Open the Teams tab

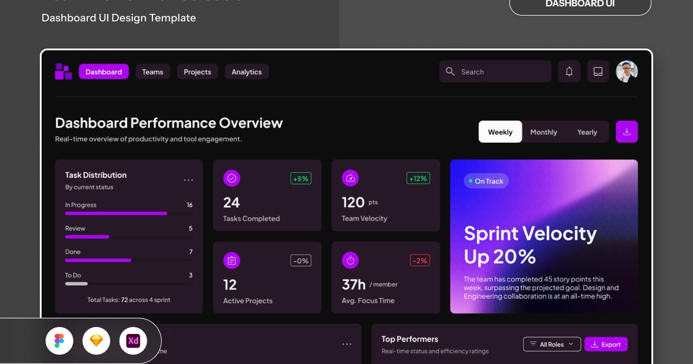pos(152,72)
